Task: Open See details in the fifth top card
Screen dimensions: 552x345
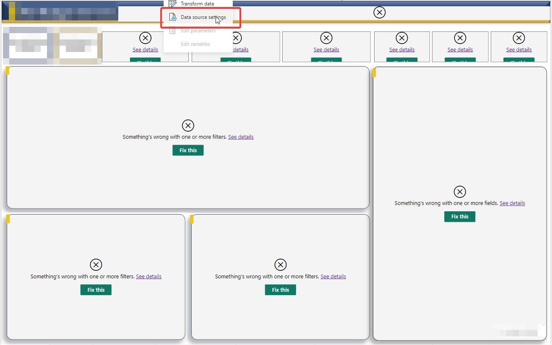Action: (x=460, y=49)
